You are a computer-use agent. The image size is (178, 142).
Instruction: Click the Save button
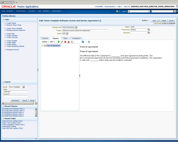[x=154, y=21]
